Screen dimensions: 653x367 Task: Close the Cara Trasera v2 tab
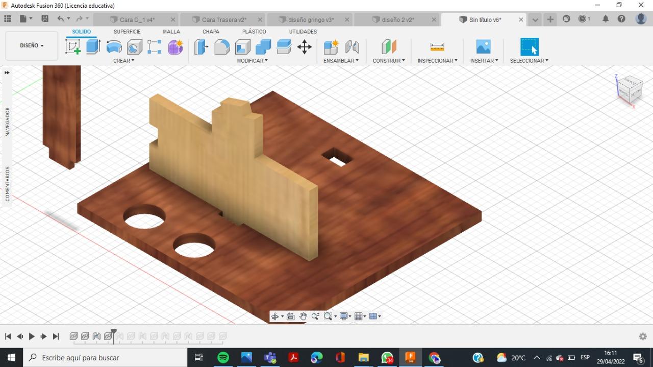tap(260, 20)
